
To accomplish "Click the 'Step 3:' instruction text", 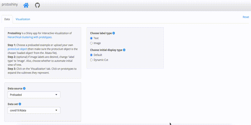I will 12,69.
